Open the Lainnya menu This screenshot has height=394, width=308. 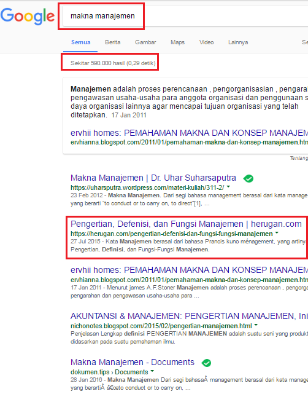click(x=238, y=42)
